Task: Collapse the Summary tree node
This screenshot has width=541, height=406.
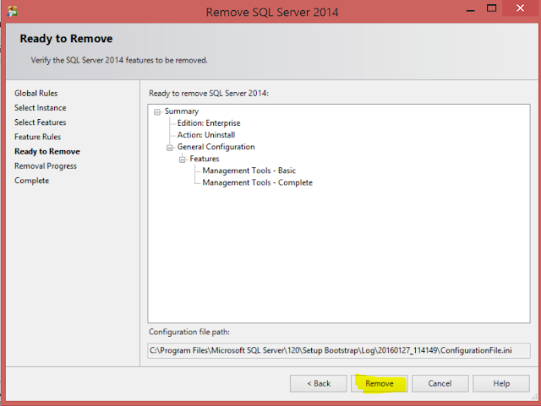Action: pyautogui.click(x=157, y=112)
